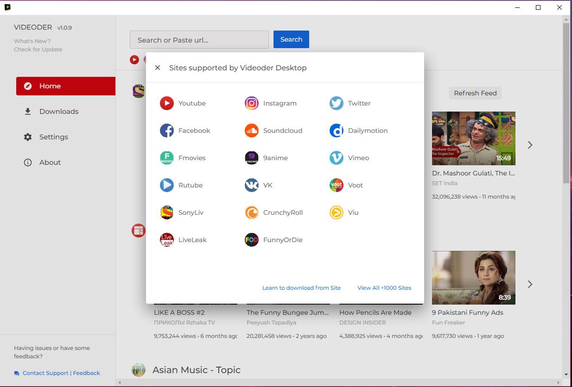Select the Instagram site icon
Screen dimensions: 572x387
[x=251, y=103]
